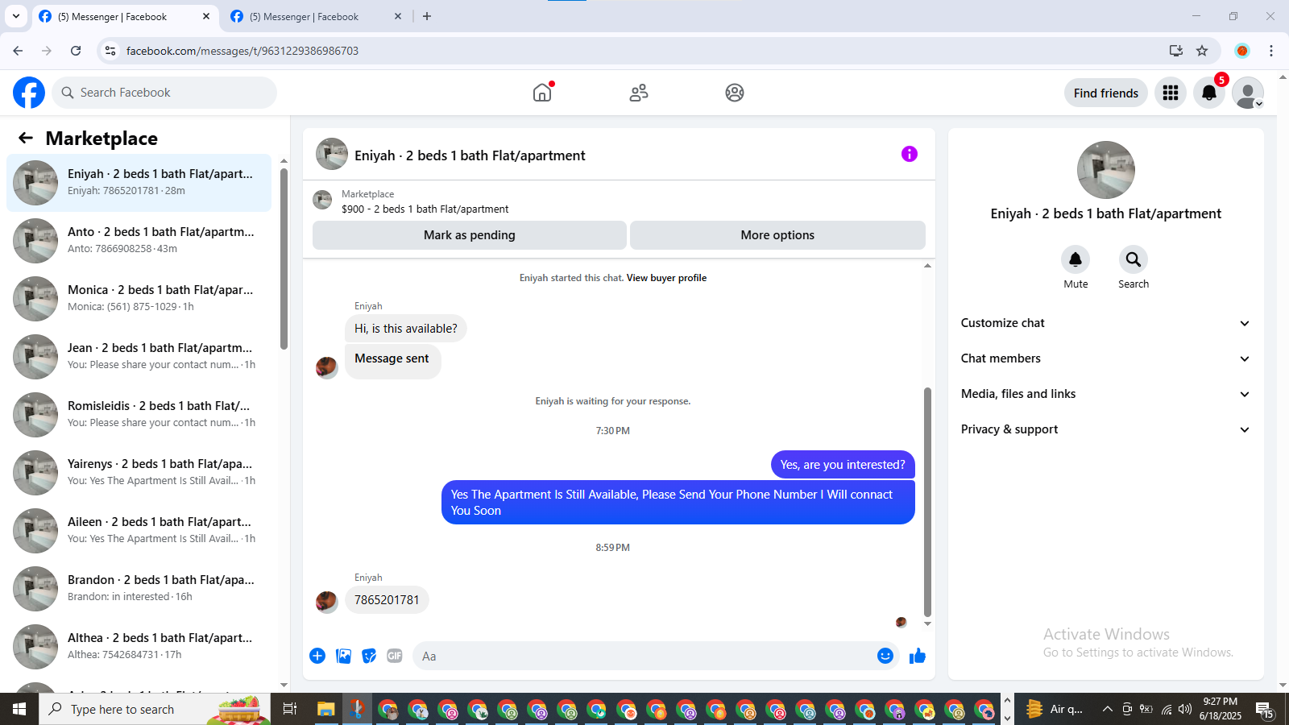Open the notifications bell
Image resolution: width=1289 pixels, height=725 pixels.
pos(1209,93)
